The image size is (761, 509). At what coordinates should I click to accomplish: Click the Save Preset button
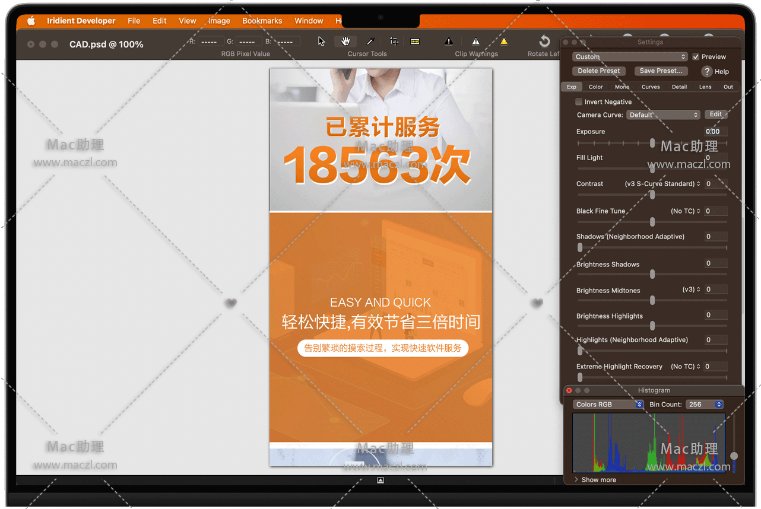point(661,71)
